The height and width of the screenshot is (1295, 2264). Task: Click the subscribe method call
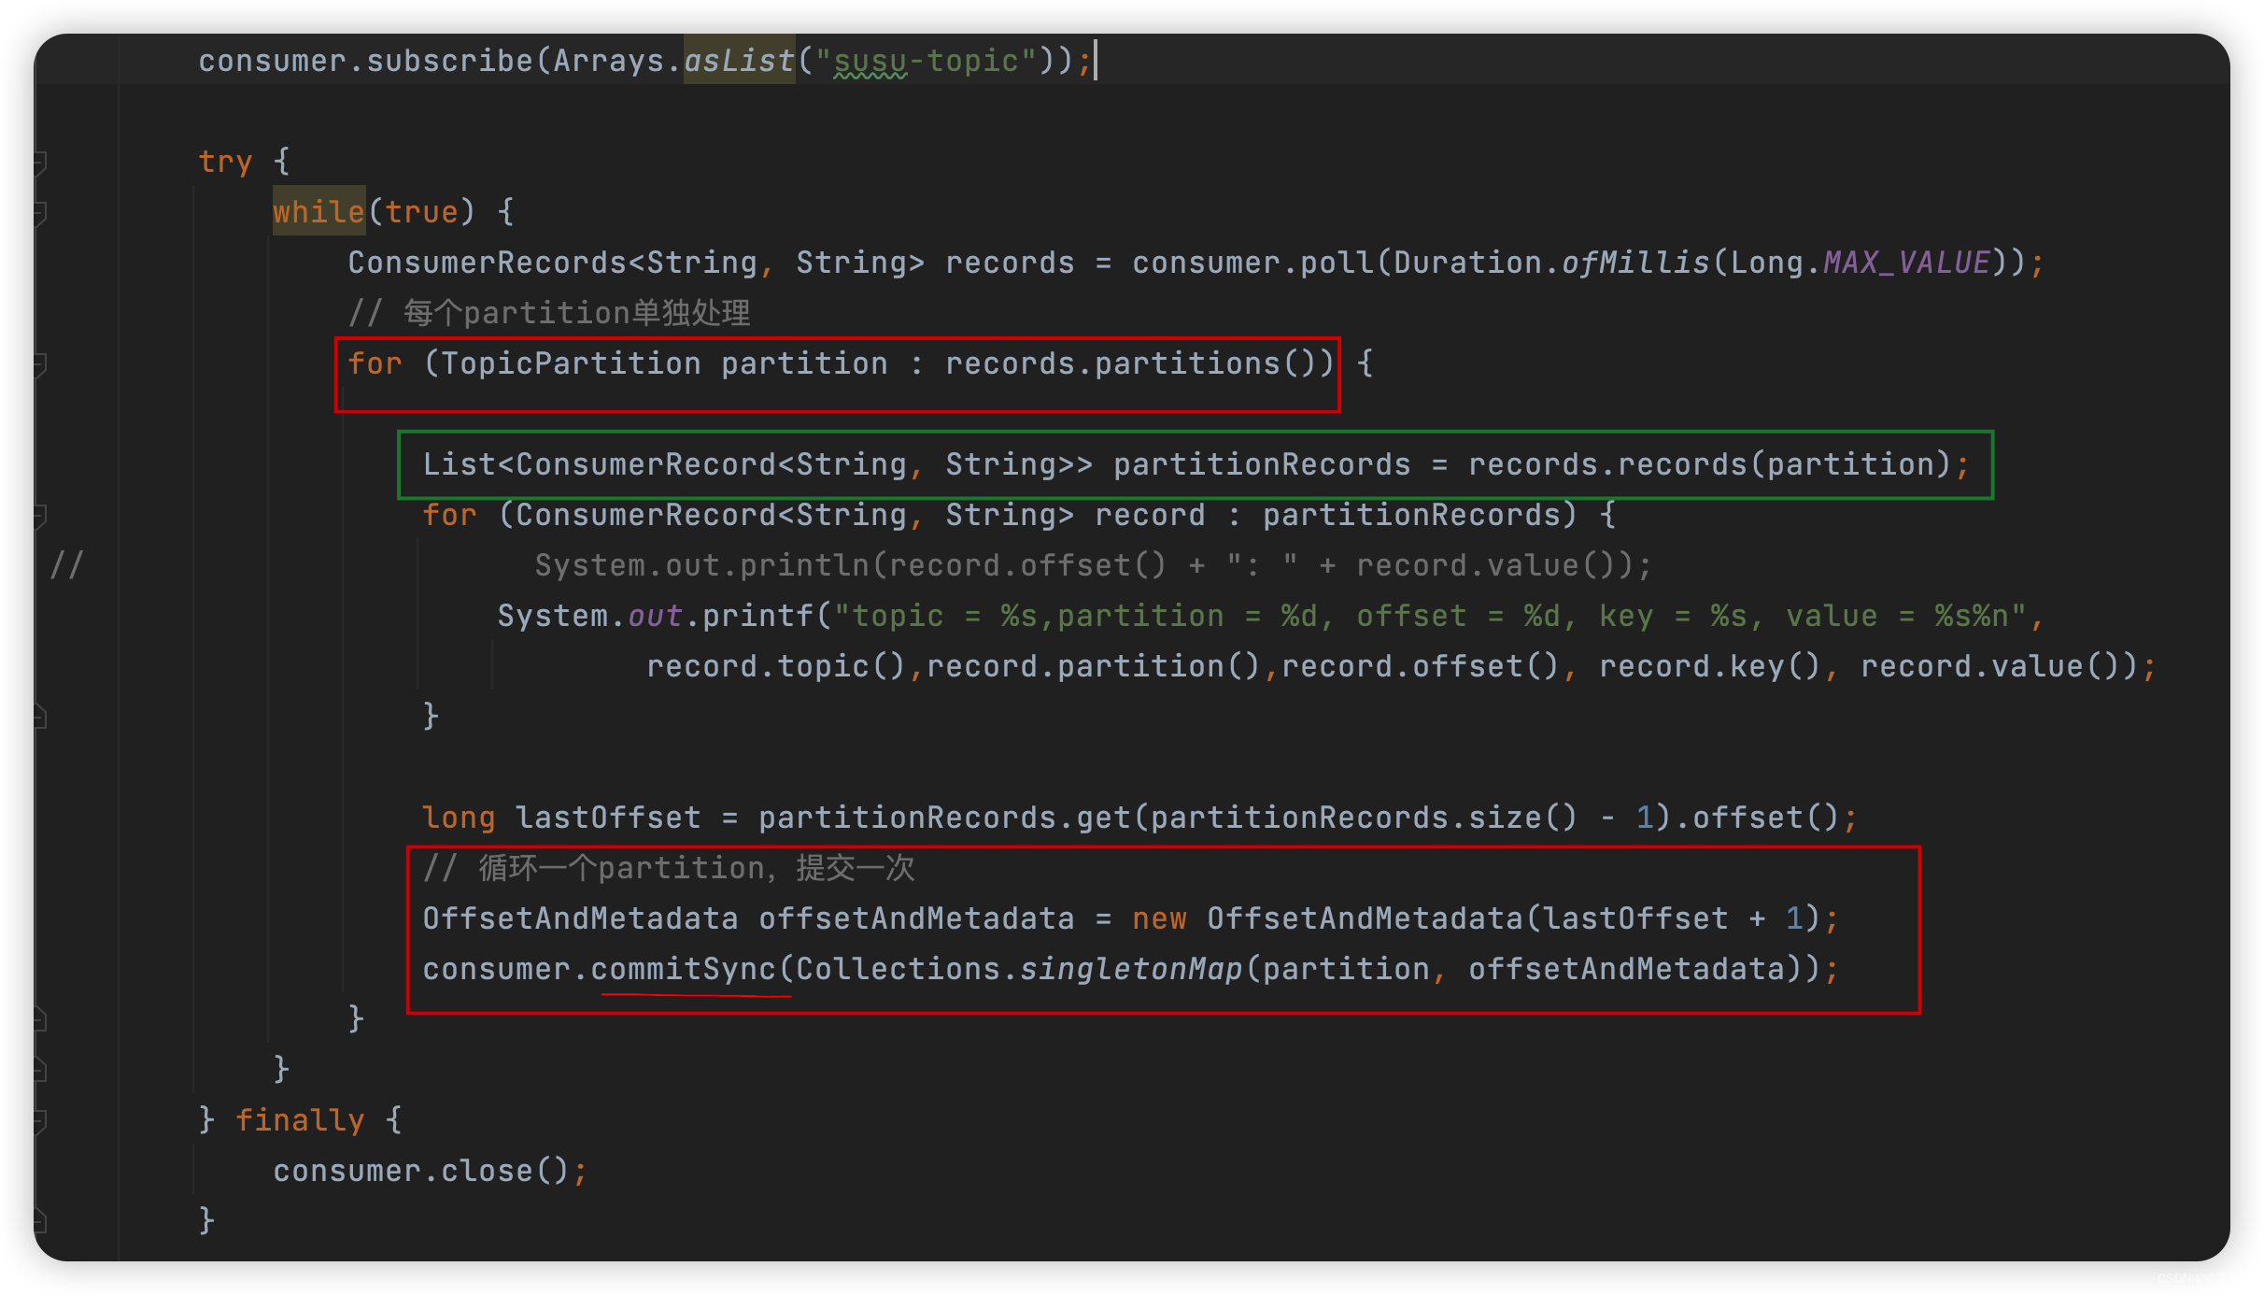[449, 62]
